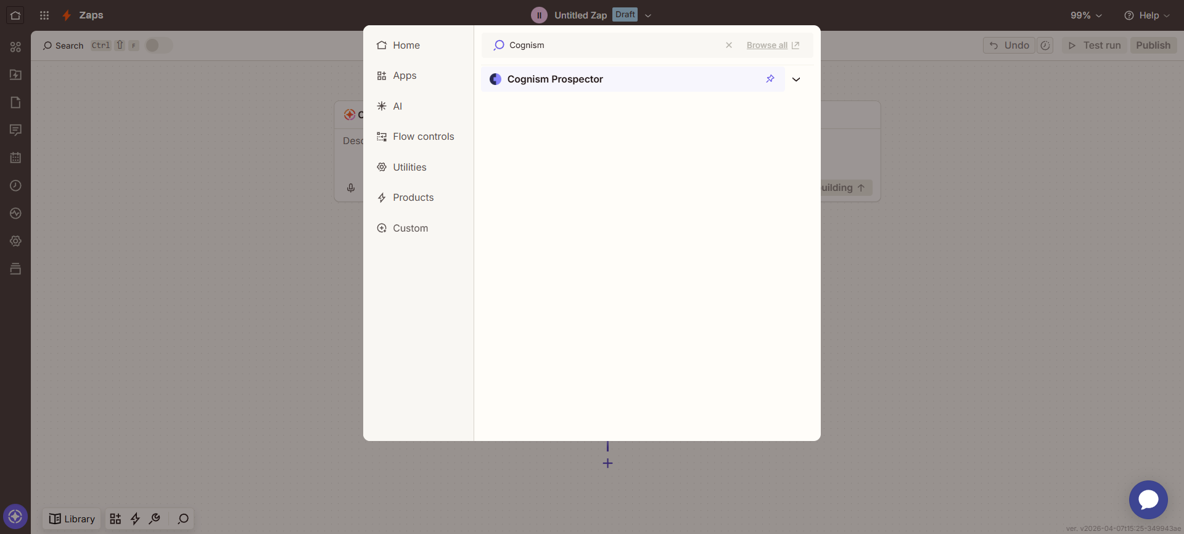Open the Browse all link
This screenshot has height=534, width=1184.
pos(767,45)
